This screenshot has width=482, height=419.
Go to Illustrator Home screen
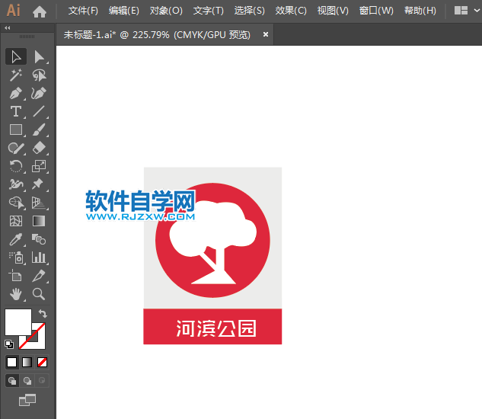tap(40, 11)
